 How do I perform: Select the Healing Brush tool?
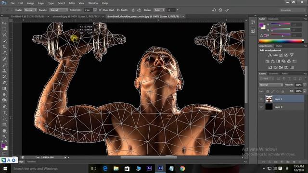pyautogui.click(x=4, y=59)
